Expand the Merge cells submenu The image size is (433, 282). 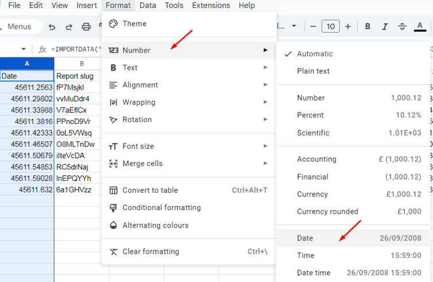tap(189, 164)
